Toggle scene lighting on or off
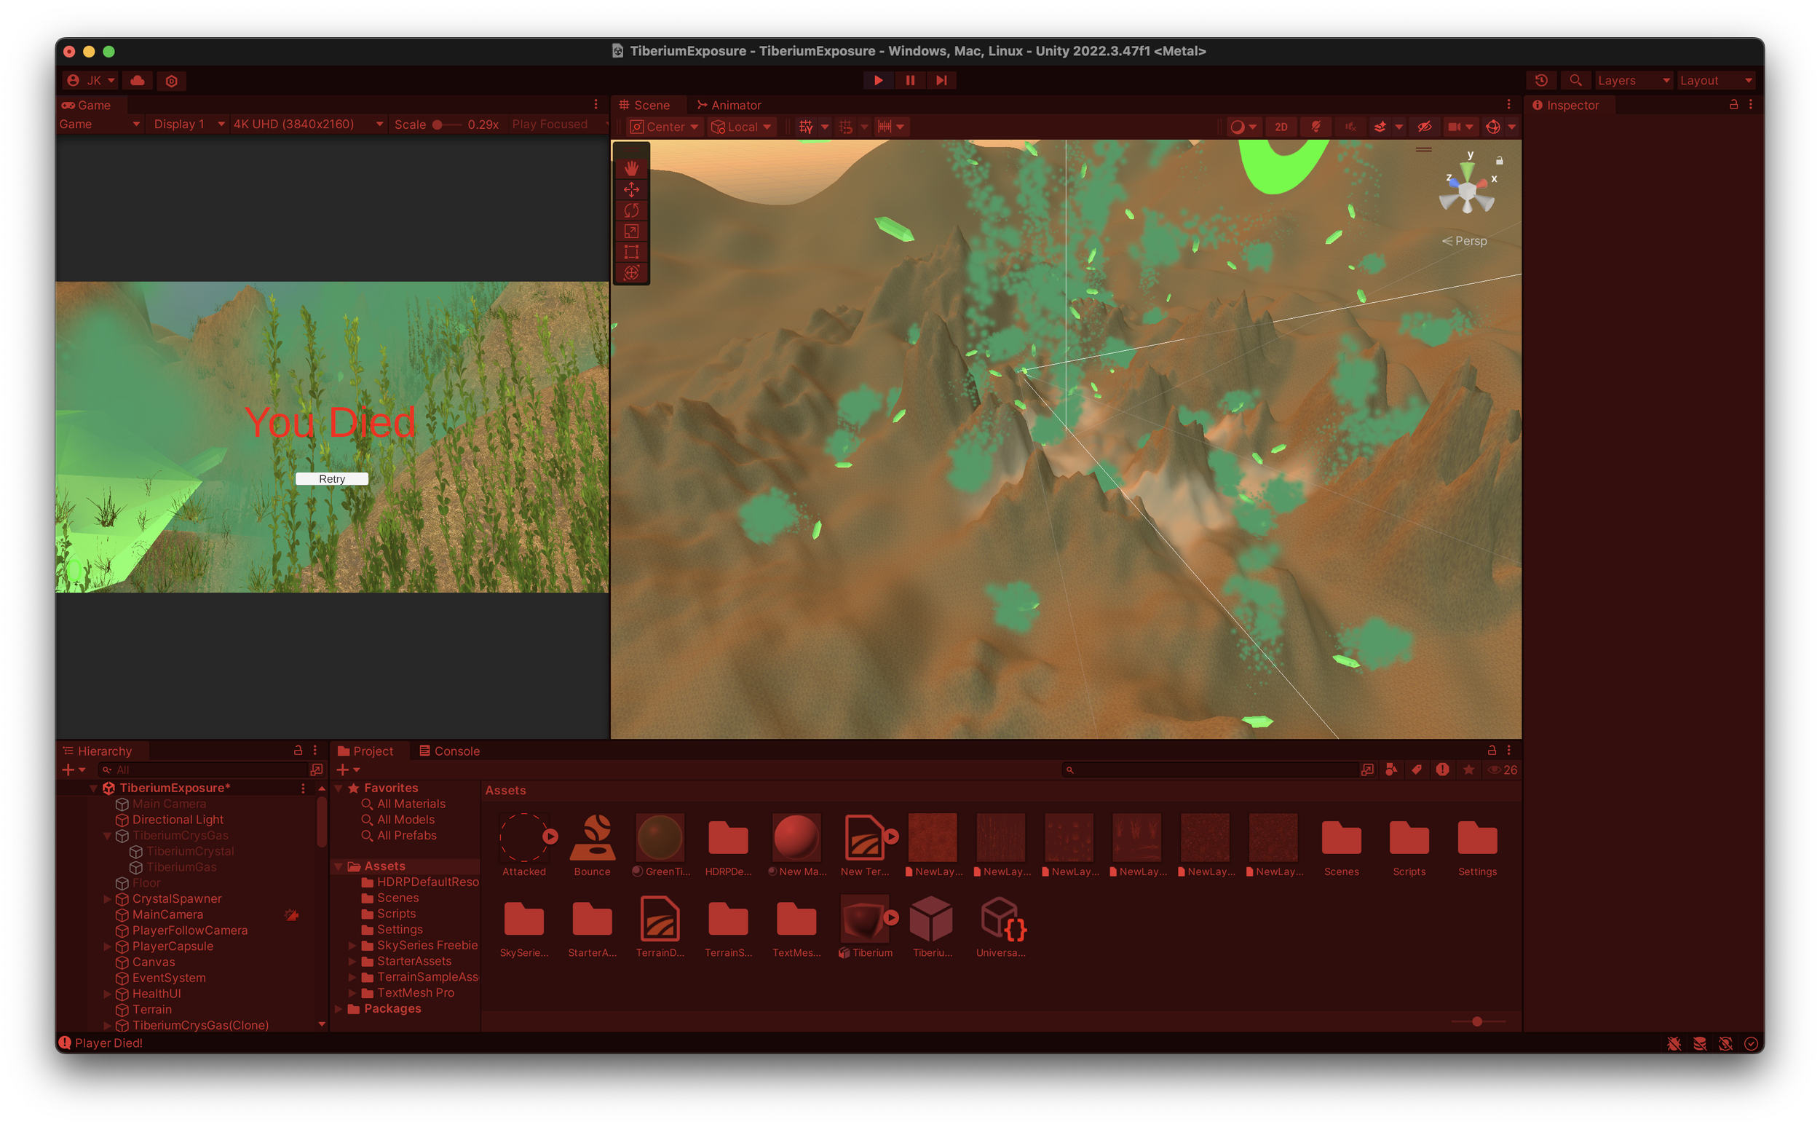The height and width of the screenshot is (1127, 1820). pos(1315,127)
